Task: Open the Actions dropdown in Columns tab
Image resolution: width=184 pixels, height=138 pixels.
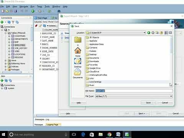Action: coord(52,26)
